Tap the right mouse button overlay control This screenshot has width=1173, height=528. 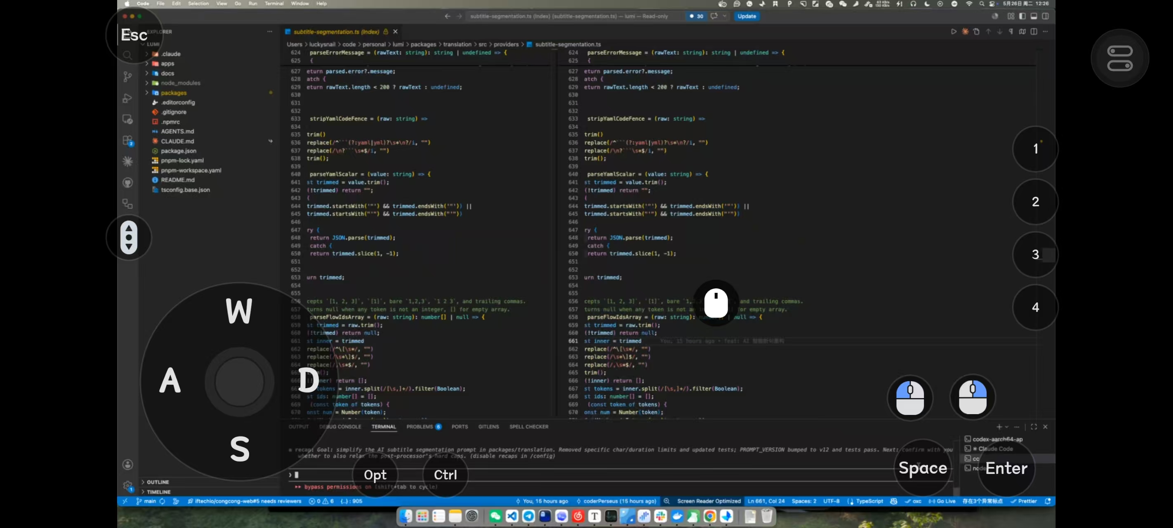(x=972, y=397)
